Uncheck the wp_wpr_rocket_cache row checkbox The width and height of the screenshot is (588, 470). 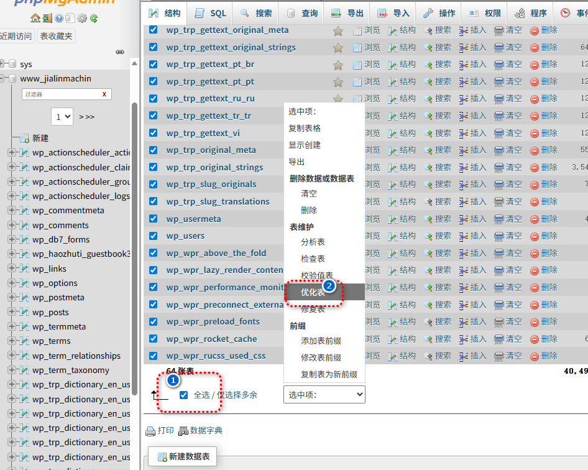154,339
